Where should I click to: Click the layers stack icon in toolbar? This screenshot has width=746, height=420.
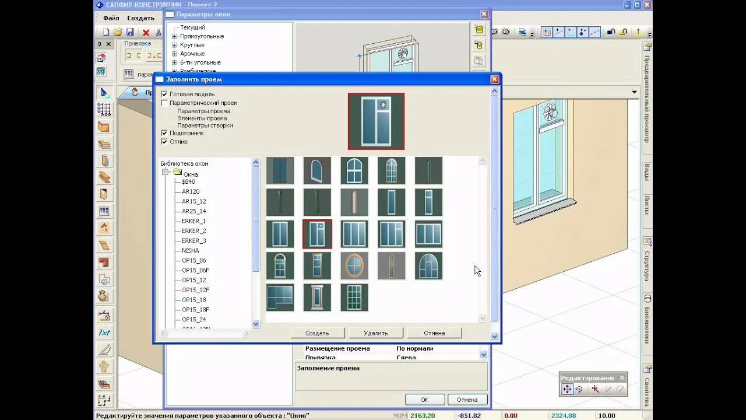pos(522,32)
